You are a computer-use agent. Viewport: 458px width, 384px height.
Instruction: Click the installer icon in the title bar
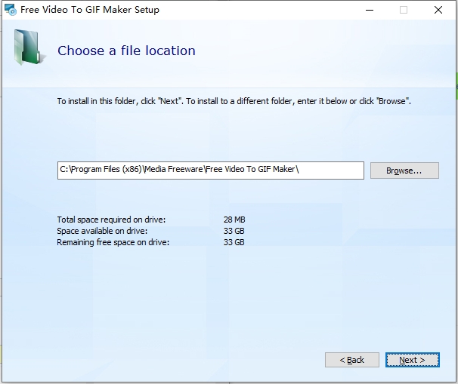click(11, 11)
